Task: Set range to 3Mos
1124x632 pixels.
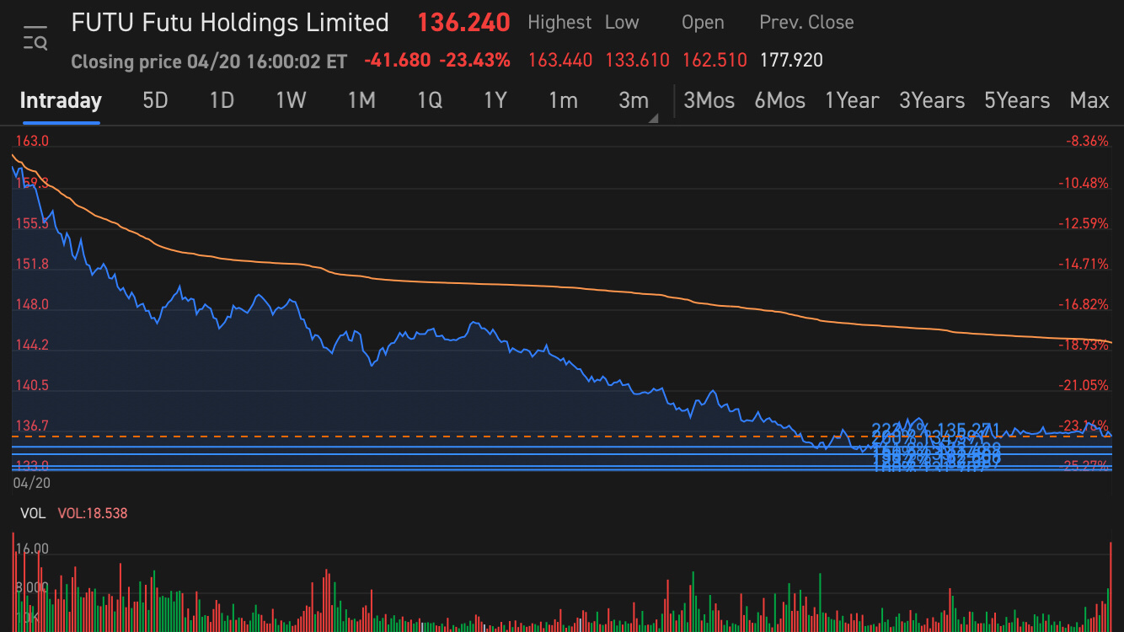Action: (x=709, y=101)
